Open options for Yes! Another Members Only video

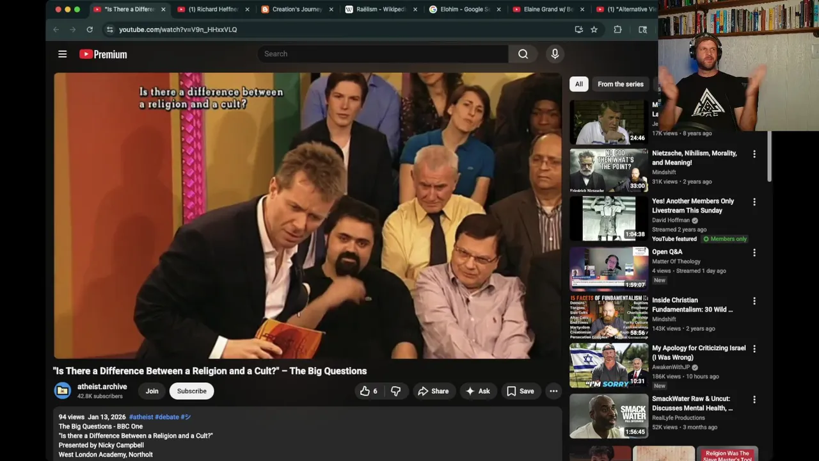[x=754, y=202]
